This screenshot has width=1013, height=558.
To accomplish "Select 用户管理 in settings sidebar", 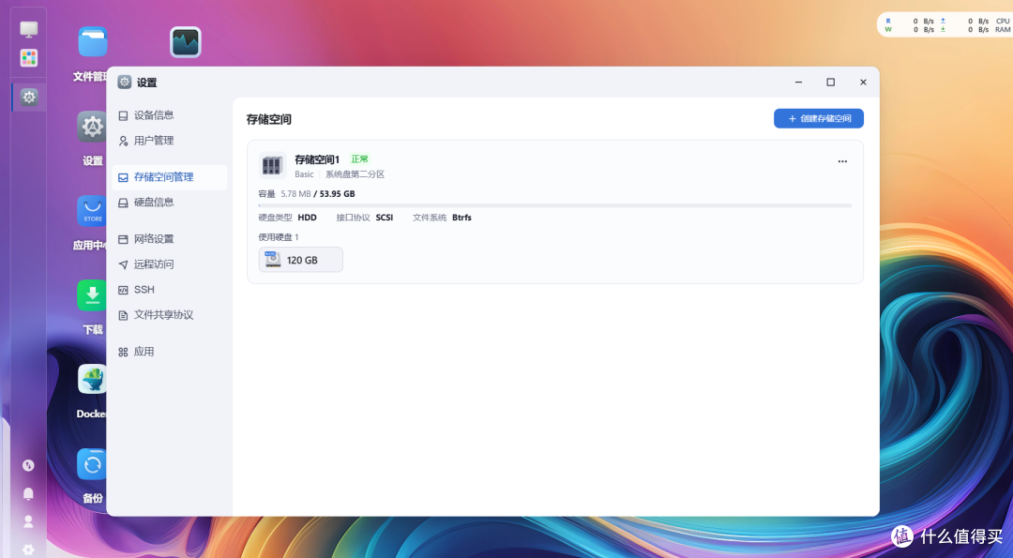I will pos(169,140).
